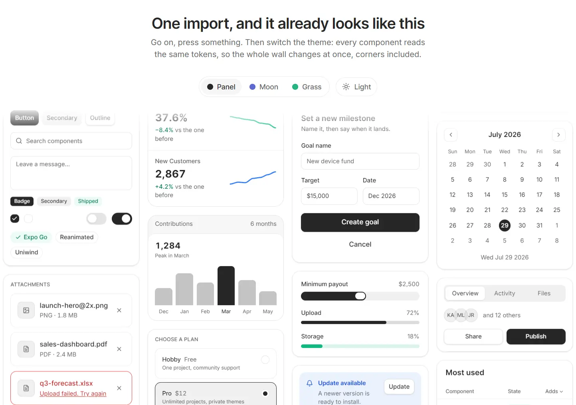
Task: Click the JR avatar
Action: click(471, 315)
